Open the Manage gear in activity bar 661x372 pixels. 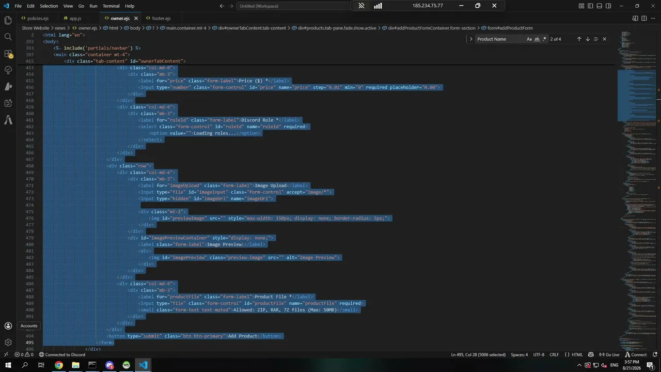8,343
